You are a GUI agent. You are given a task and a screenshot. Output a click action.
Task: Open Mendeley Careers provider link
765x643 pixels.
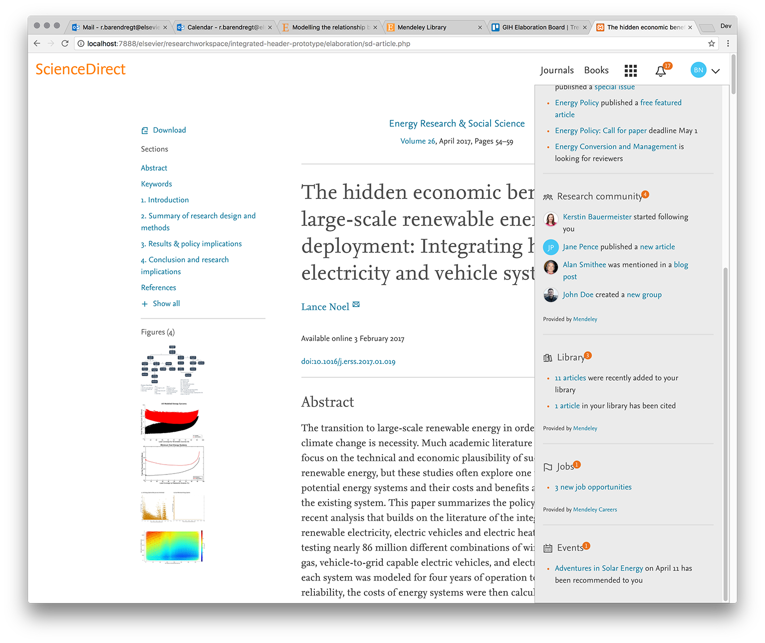coord(595,509)
